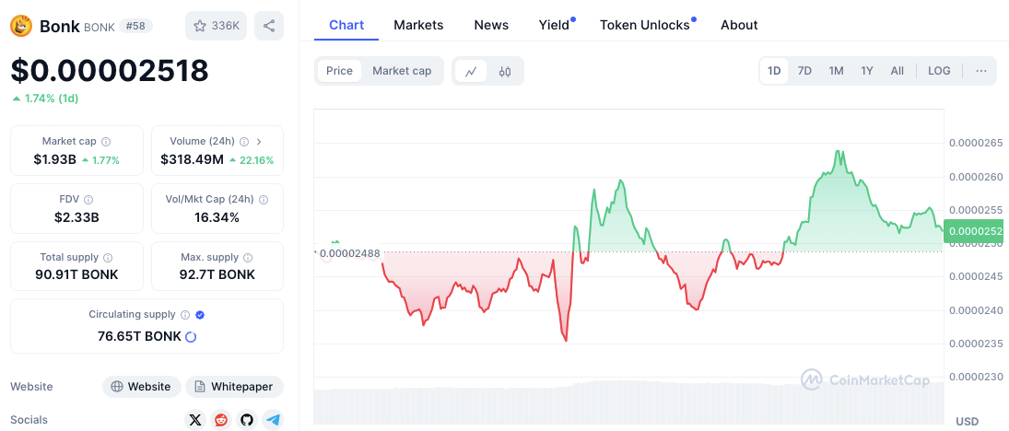Viewport: 1009px width, 431px height.
Task: Set chart range to 1Y
Action: [867, 71]
